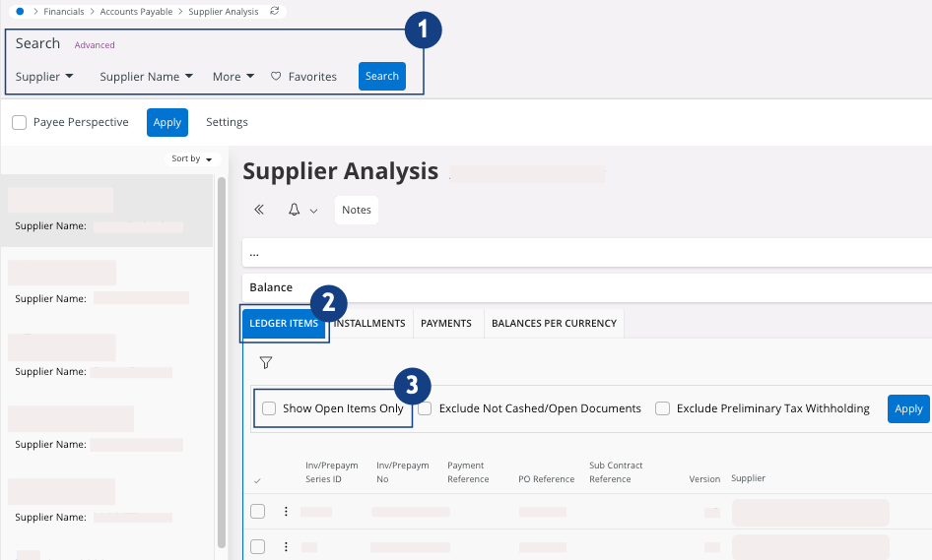Check Show Open Items Only
The height and width of the screenshot is (560, 932).
(269, 408)
